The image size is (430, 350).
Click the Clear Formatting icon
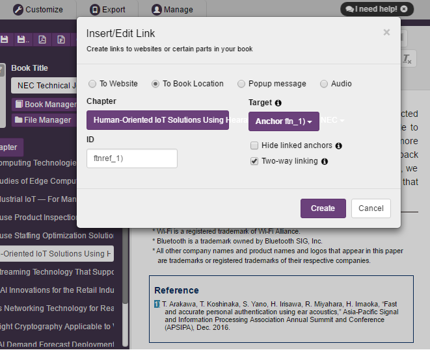(407, 58)
